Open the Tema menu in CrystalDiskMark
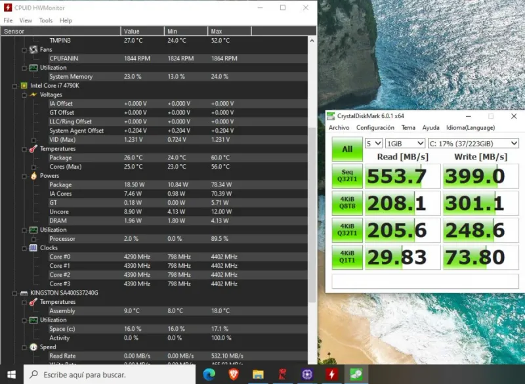 coord(408,127)
